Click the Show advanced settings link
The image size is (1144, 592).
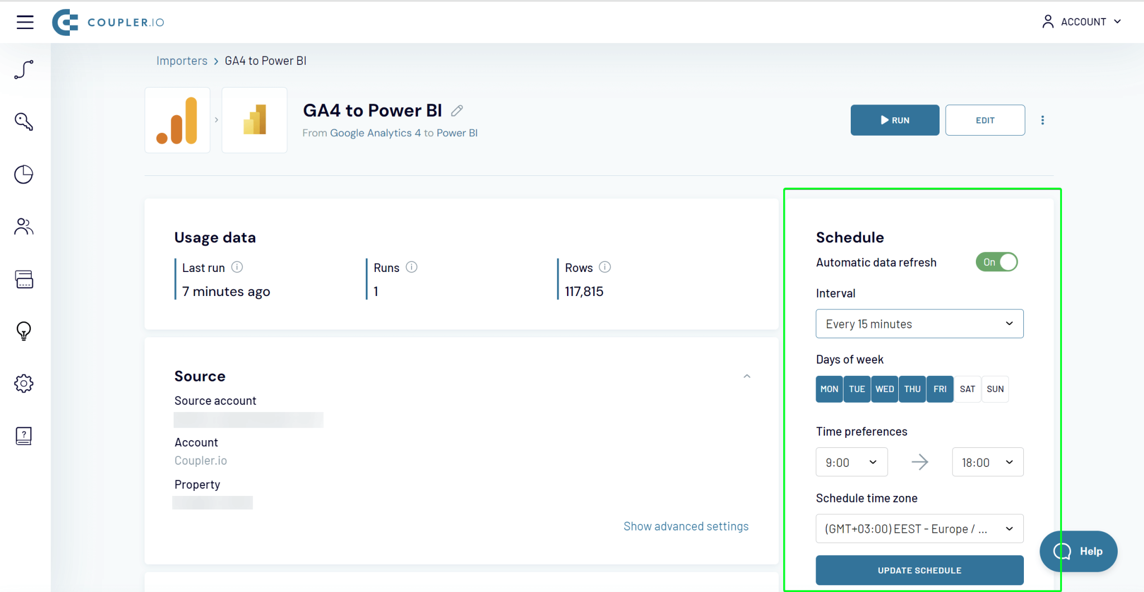[x=686, y=526]
